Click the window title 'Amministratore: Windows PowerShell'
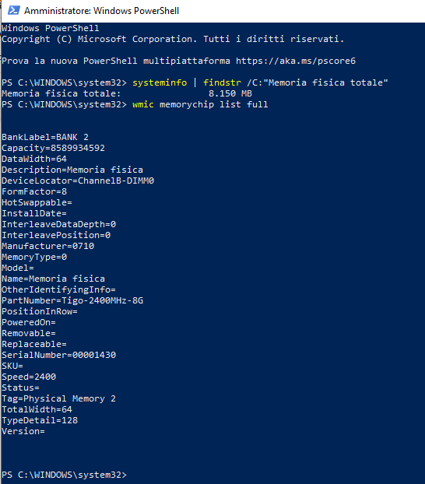Screen dimensions: 425x484 click(x=102, y=11)
